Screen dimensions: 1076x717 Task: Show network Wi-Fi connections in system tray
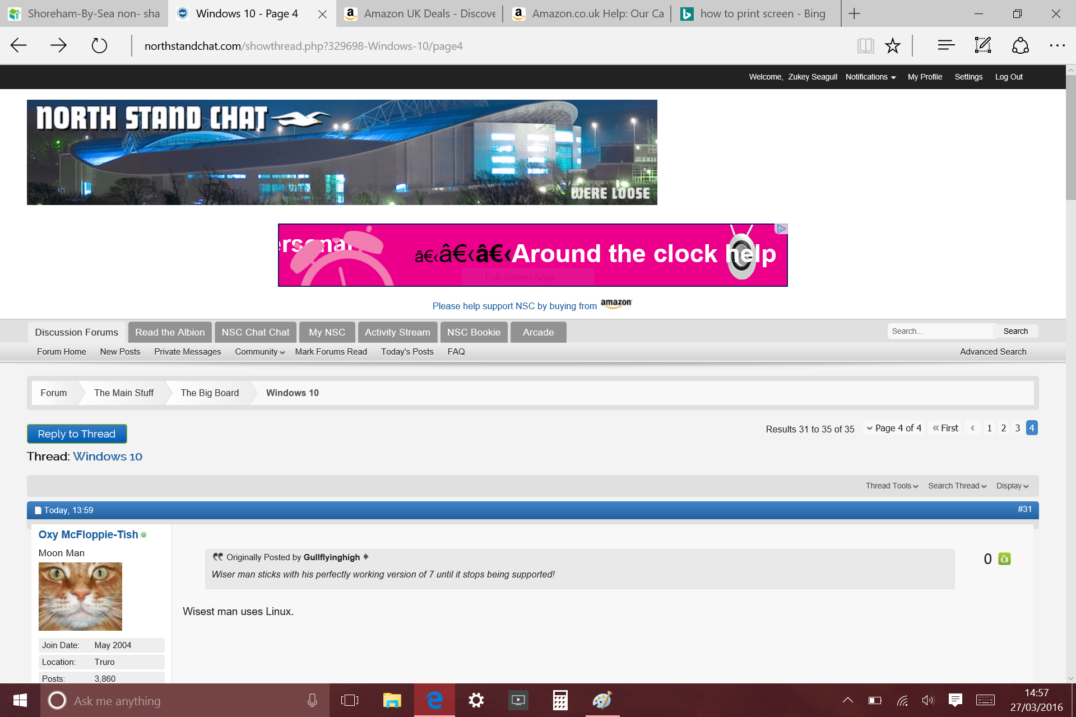click(x=902, y=700)
